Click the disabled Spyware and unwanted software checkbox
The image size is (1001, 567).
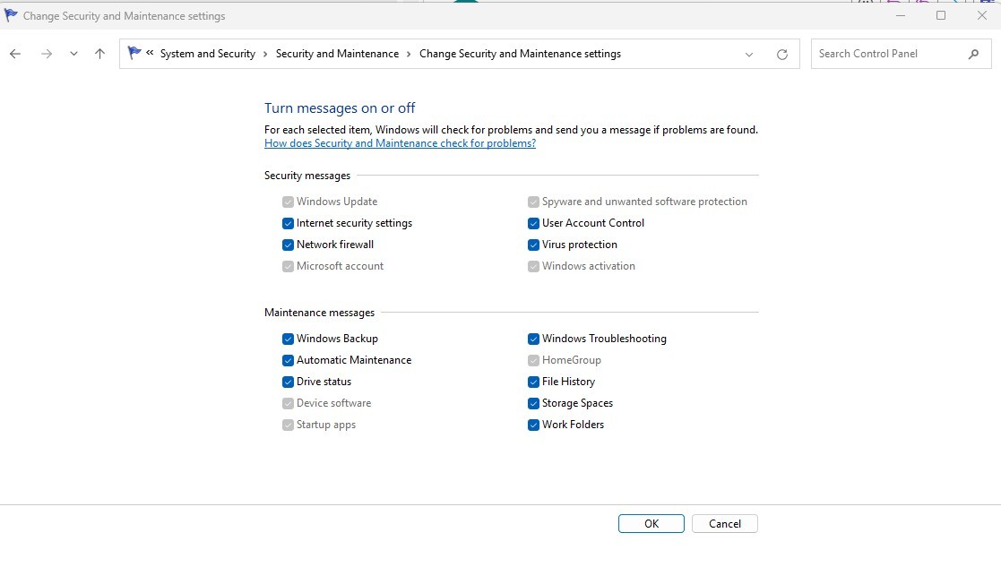[534, 202]
